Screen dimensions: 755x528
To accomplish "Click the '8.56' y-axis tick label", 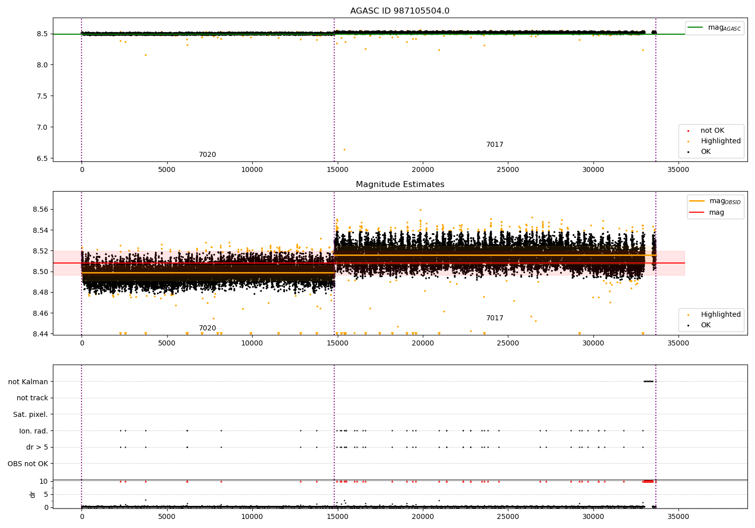I will [40, 209].
